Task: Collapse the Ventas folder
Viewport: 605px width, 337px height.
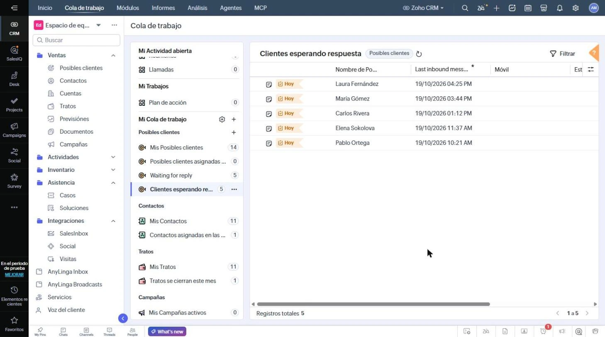Action: [x=113, y=55]
